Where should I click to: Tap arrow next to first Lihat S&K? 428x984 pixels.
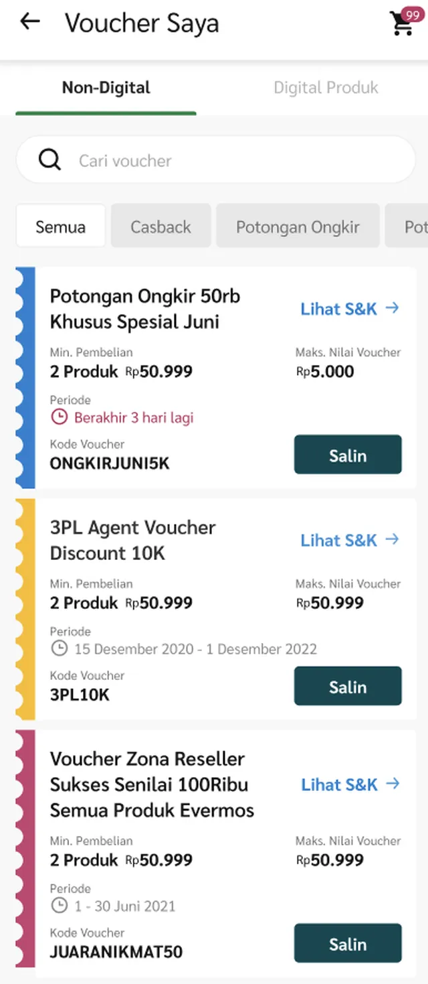pos(393,308)
